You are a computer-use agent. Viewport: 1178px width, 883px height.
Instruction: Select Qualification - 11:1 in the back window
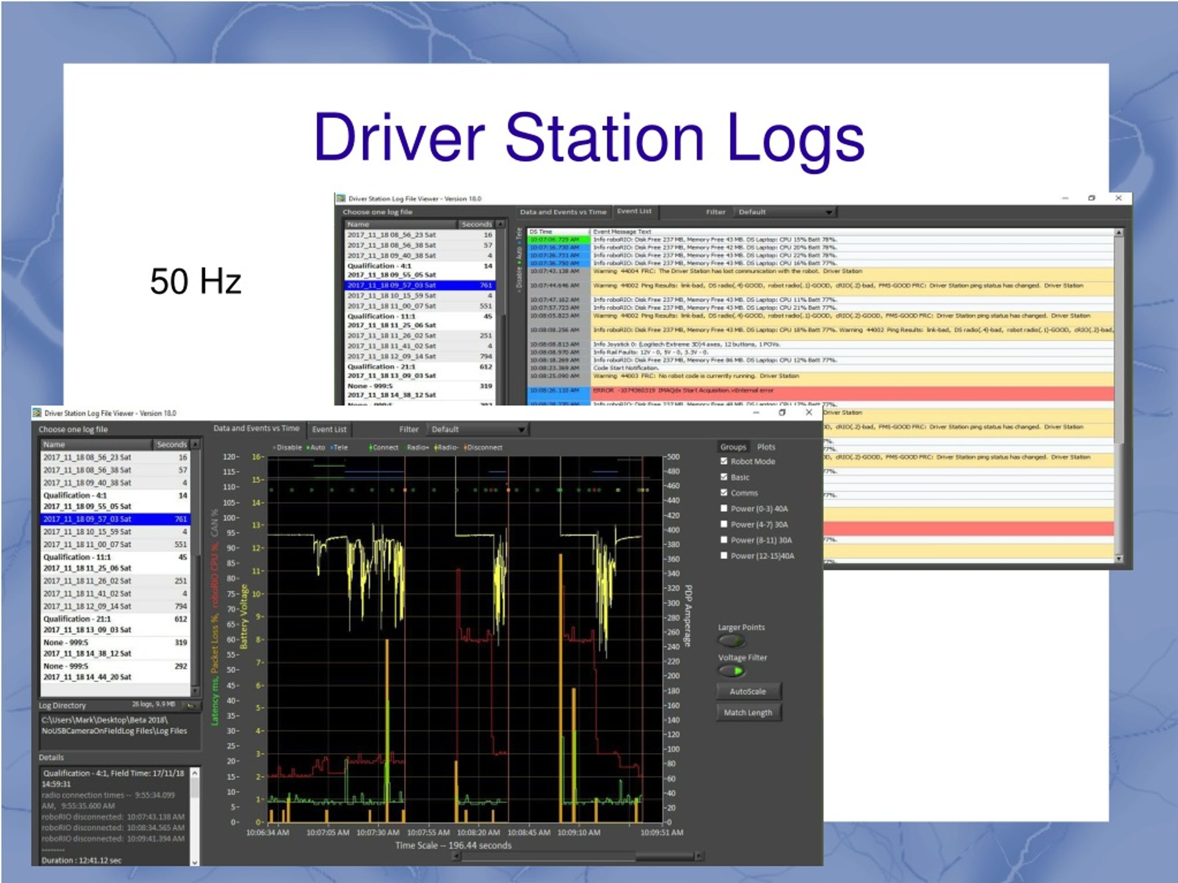click(x=420, y=321)
